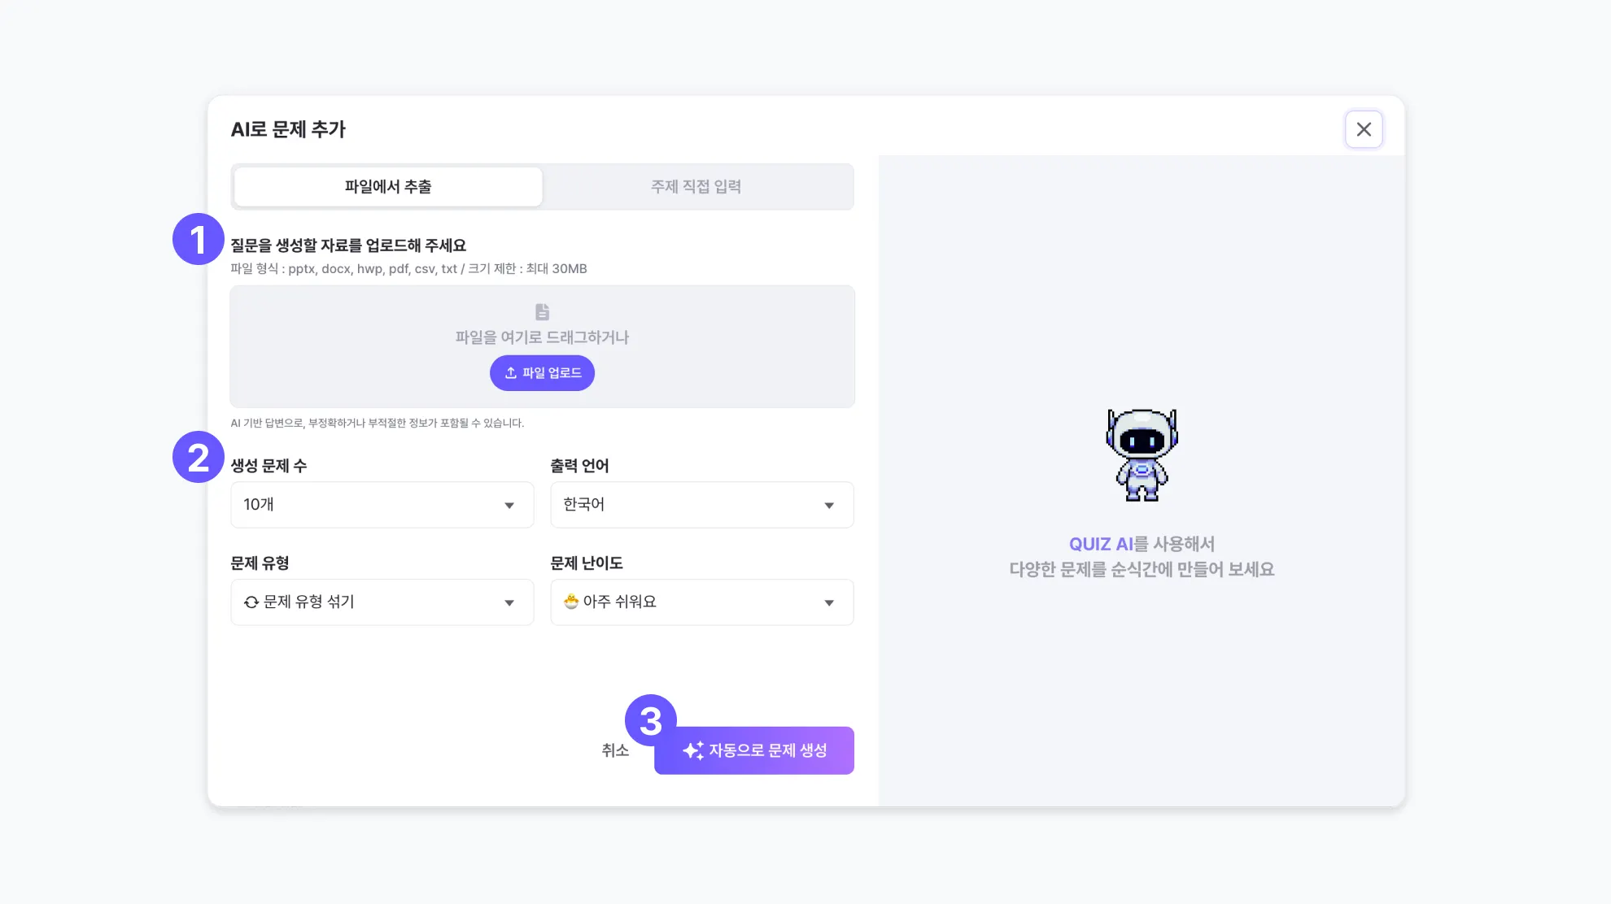Open the 주제 직접 입력 tab

coord(696,186)
